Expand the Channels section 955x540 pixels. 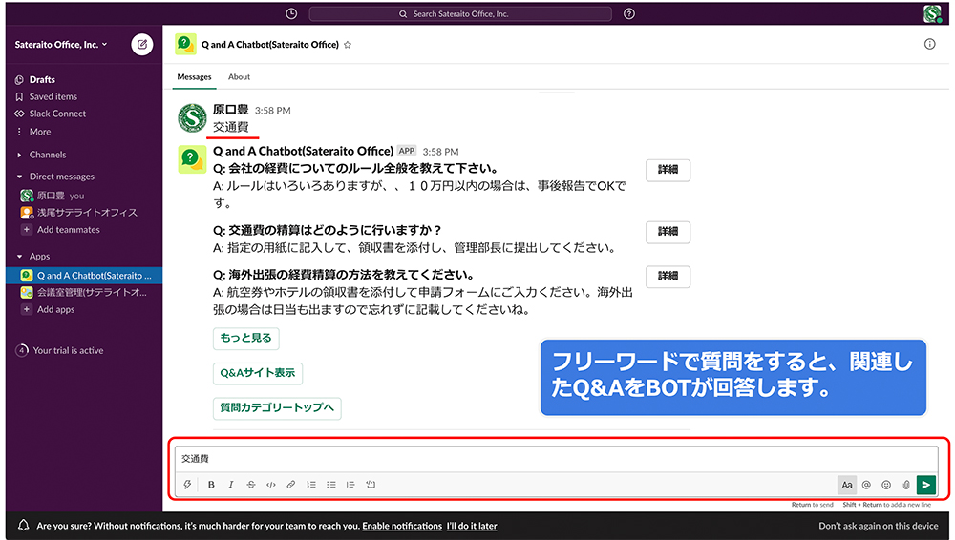(x=48, y=155)
